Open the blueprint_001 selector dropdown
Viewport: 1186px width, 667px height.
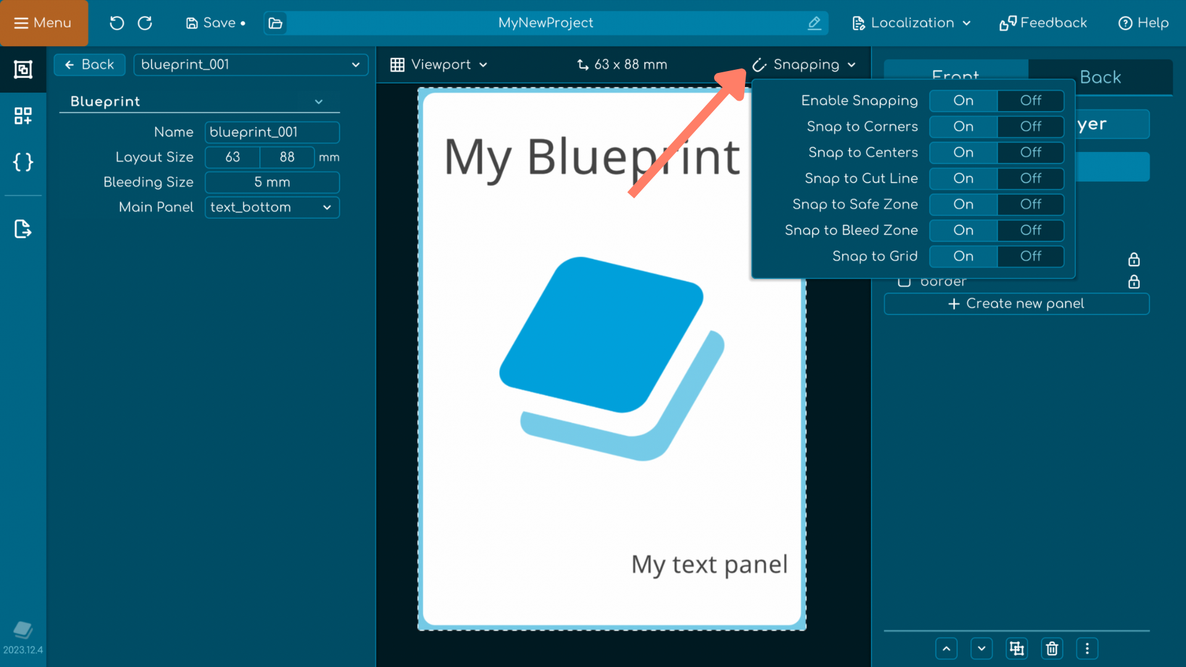pyautogui.click(x=250, y=64)
